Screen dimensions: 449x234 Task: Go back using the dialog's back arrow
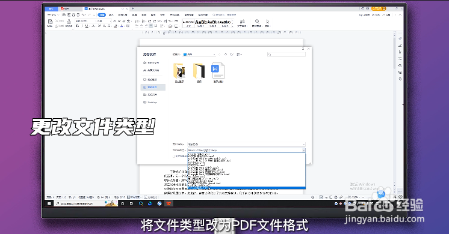tap(219, 54)
